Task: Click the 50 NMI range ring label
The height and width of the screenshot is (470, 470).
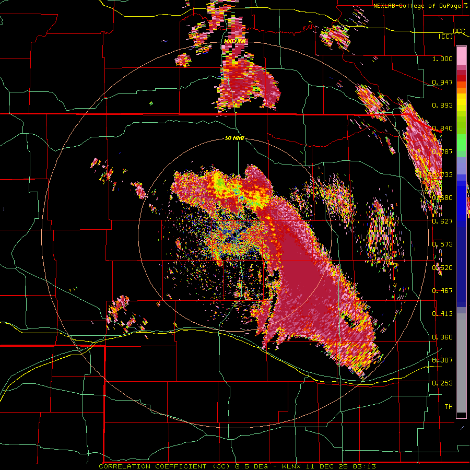Action: pos(234,138)
